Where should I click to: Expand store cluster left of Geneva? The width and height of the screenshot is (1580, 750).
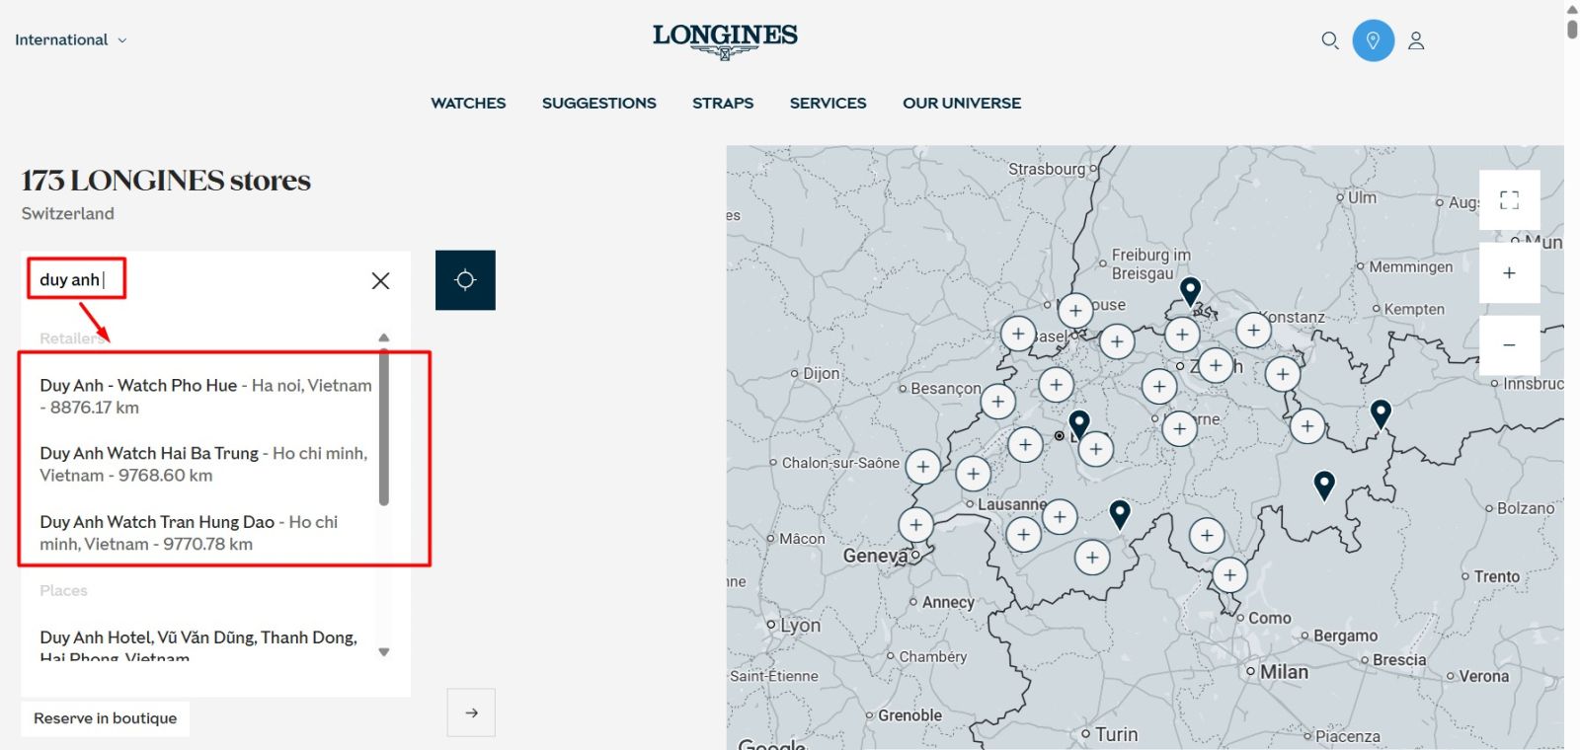[x=915, y=525]
